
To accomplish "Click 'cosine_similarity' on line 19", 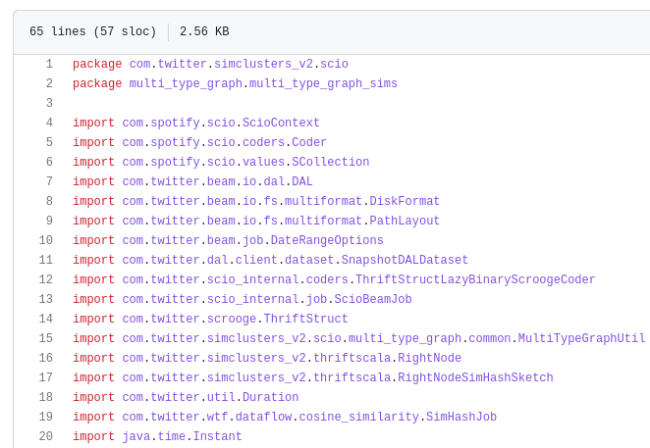I will click(x=359, y=417).
